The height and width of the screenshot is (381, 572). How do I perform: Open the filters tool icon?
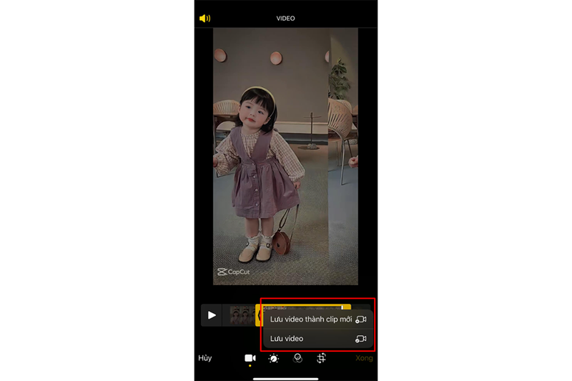(297, 358)
